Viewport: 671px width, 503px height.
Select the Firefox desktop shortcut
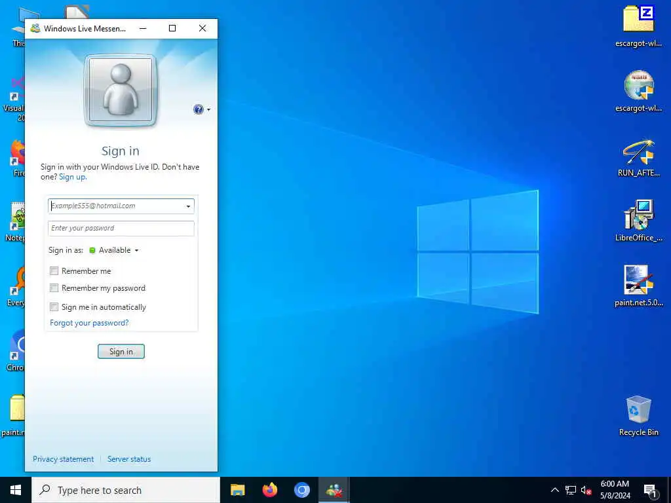(16, 157)
